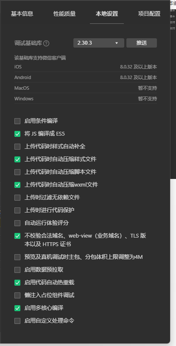Open the 项目配置 tab
The height and width of the screenshot is (346, 176).
pyautogui.click(x=149, y=14)
